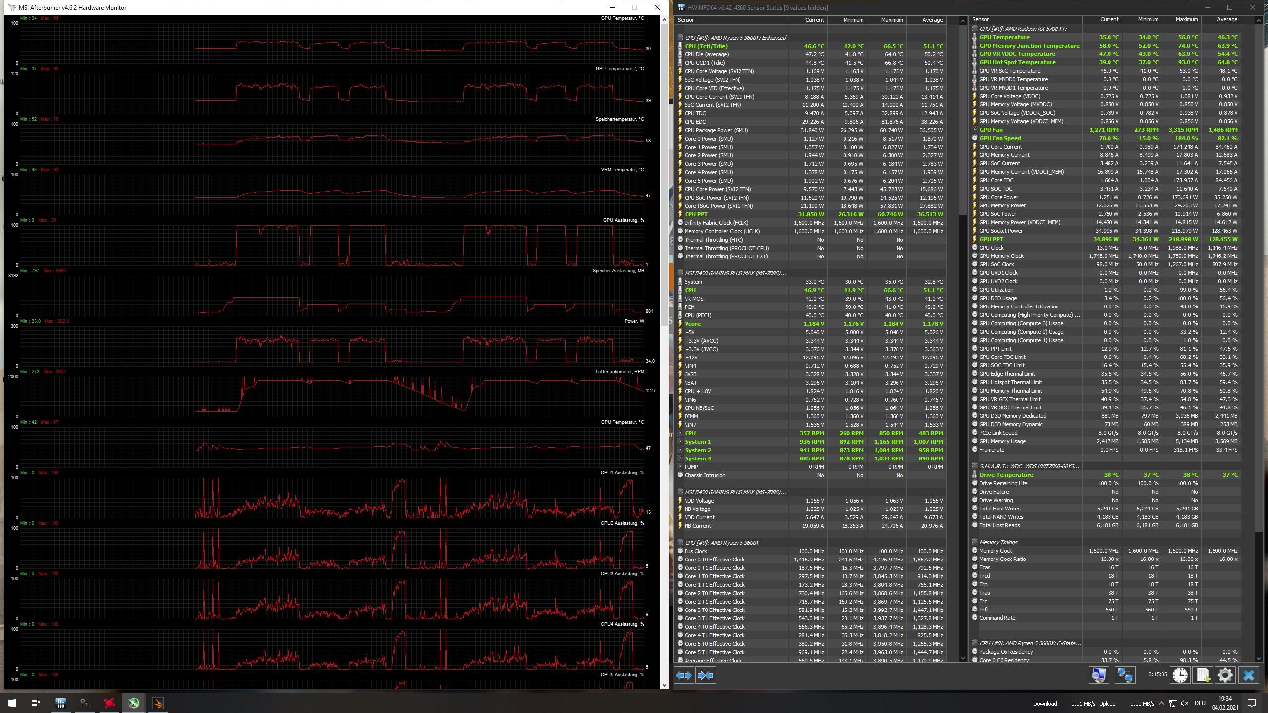The height and width of the screenshot is (713, 1268).
Task: Click the left pane Minimum column header
Action: click(x=847, y=20)
